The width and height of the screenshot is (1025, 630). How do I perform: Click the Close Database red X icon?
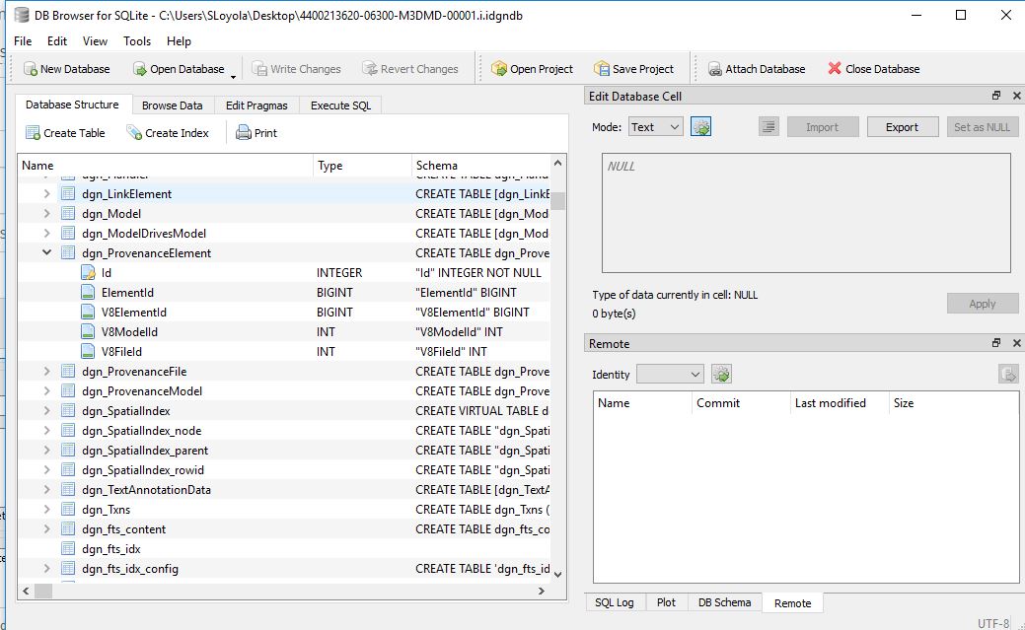click(x=835, y=68)
